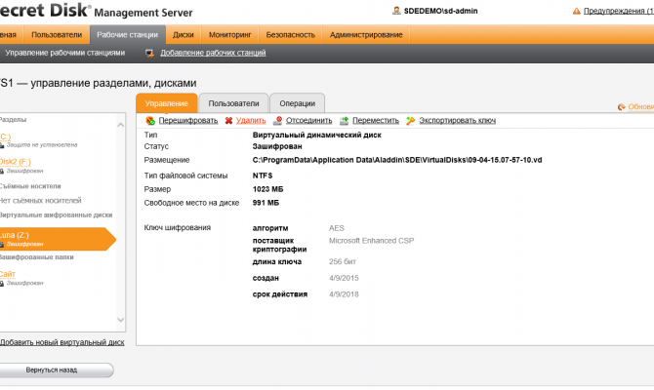
Task: Click the Microsoft Enhanced CSP value
Action: pos(371,241)
